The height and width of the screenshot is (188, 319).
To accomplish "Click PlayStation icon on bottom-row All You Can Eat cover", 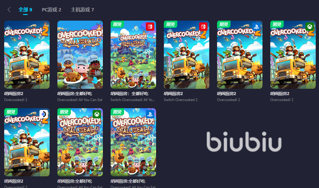I will tap(150, 114).
